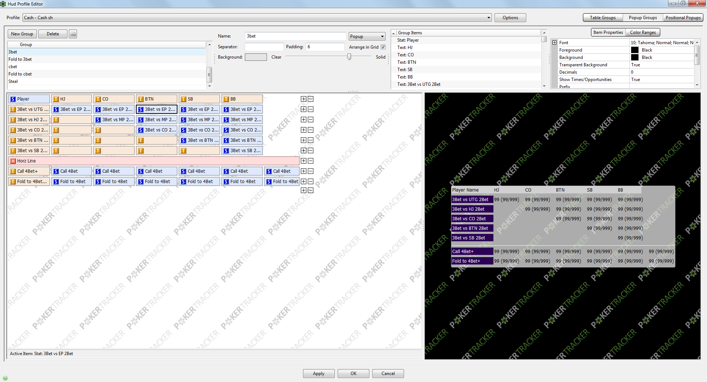Click the plus icon on the last empty row
707x382 pixels.
click(303, 190)
